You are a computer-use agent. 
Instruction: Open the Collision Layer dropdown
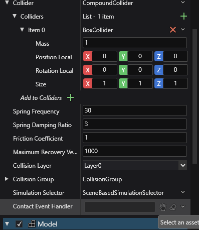[x=183, y=166]
